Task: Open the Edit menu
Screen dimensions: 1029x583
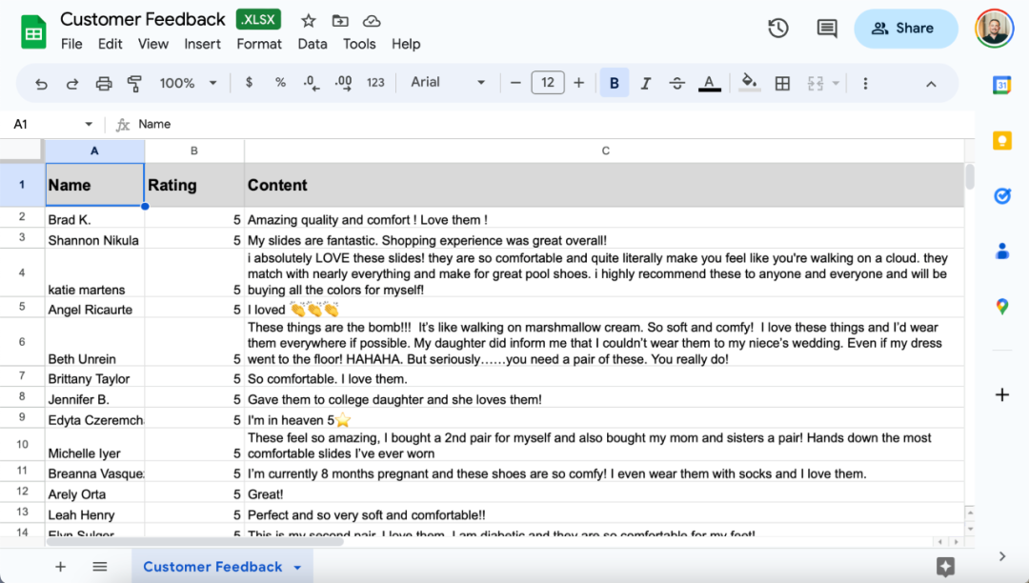Action: [x=111, y=44]
